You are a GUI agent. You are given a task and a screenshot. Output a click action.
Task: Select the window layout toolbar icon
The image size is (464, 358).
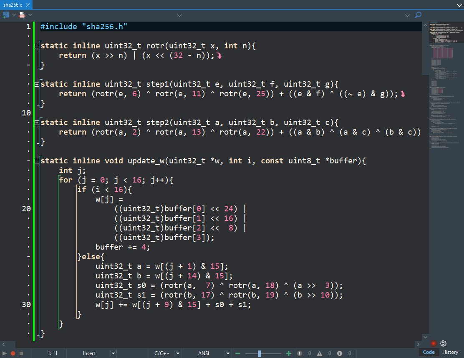coord(5,15)
